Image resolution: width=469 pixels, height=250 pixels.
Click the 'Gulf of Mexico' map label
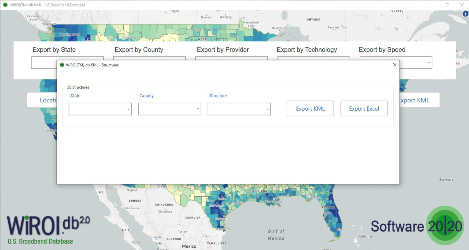(x=276, y=234)
